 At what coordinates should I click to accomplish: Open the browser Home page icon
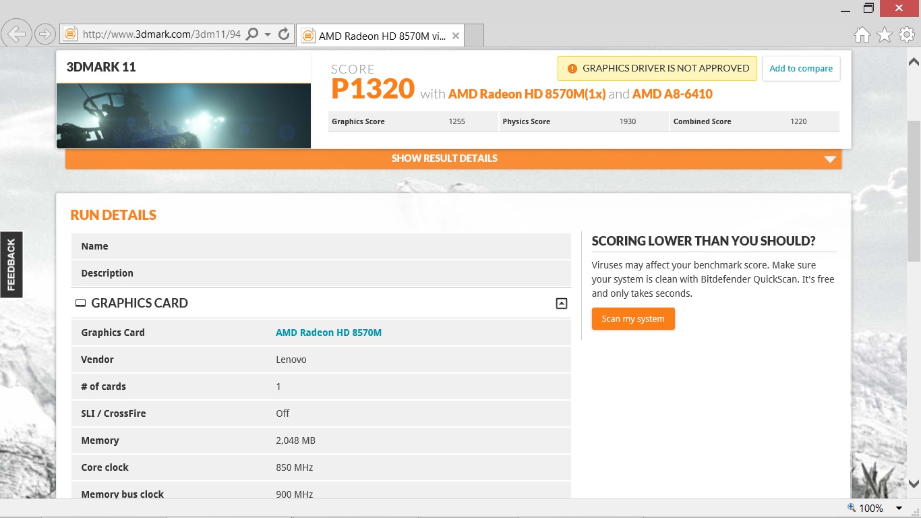[x=862, y=34]
